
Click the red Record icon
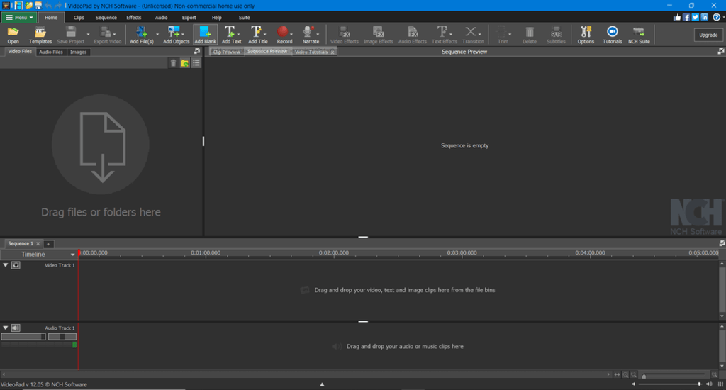282,32
